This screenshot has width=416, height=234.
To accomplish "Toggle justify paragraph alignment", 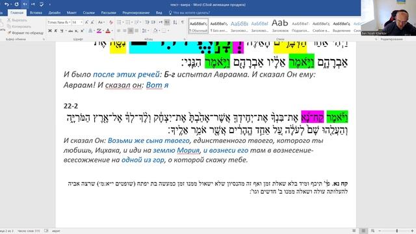I will pyautogui.click(x=136, y=31).
